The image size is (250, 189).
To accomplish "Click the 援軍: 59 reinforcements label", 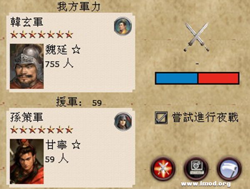I will (79, 102).
